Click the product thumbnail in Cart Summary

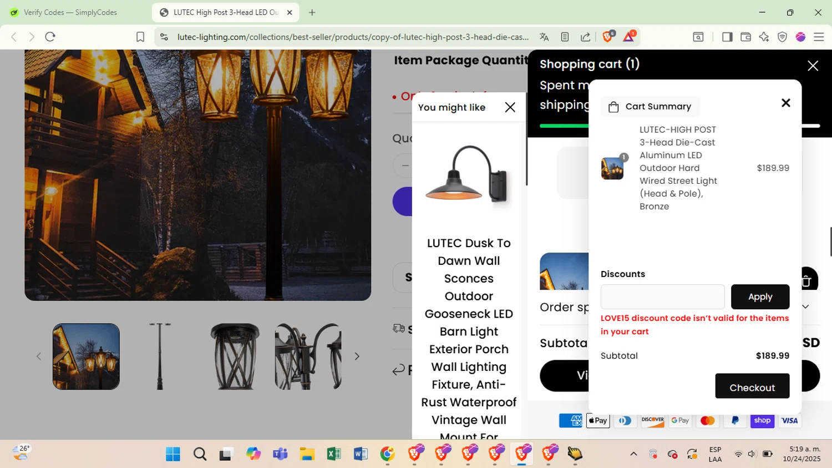click(612, 168)
